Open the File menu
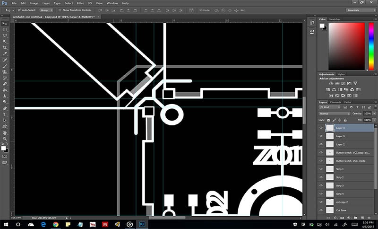Image resolution: width=378 pixels, height=229 pixels. tap(14, 3)
